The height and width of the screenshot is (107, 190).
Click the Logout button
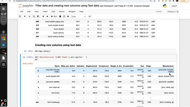tap(174, 6)
